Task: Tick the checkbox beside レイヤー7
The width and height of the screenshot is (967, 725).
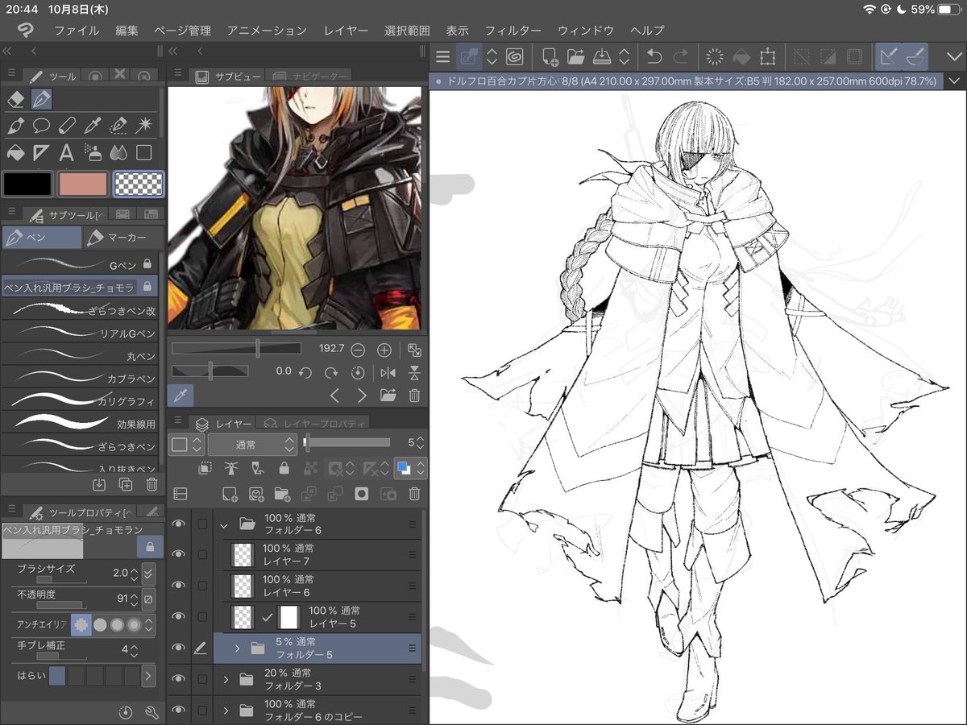Action: click(x=202, y=554)
